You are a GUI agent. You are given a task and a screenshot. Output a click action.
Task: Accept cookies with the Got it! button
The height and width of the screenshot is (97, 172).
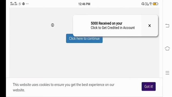coord(149,86)
